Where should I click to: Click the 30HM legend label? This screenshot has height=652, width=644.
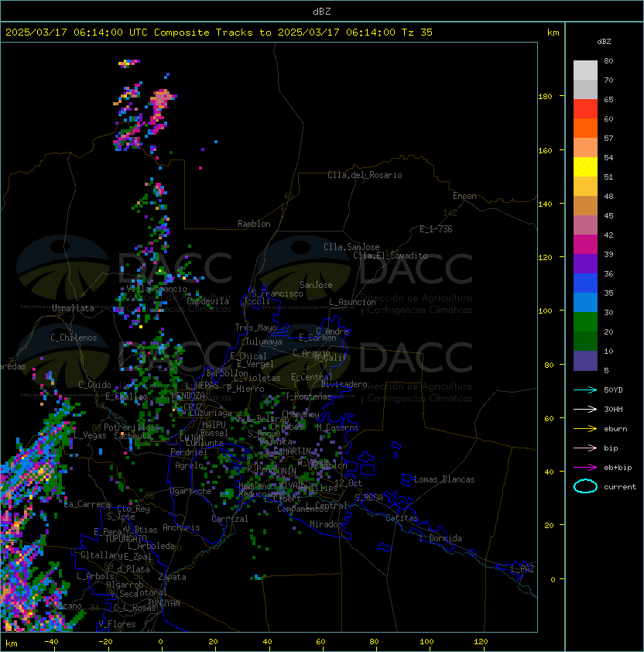[613, 409]
